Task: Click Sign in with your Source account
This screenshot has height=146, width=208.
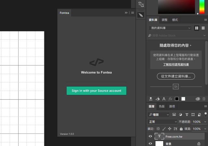Action: 97,91
